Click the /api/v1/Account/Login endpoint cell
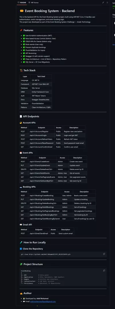The height and width of the screenshot is (309, 115). coord(41,135)
